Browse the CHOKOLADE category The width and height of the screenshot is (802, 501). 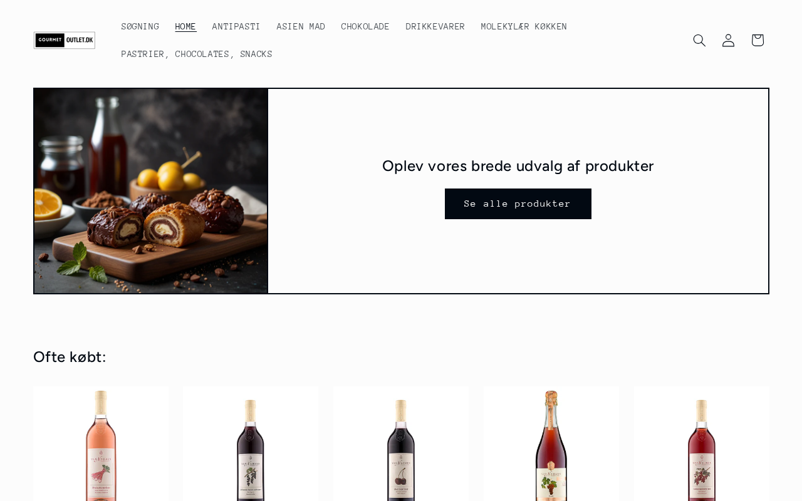(x=365, y=26)
